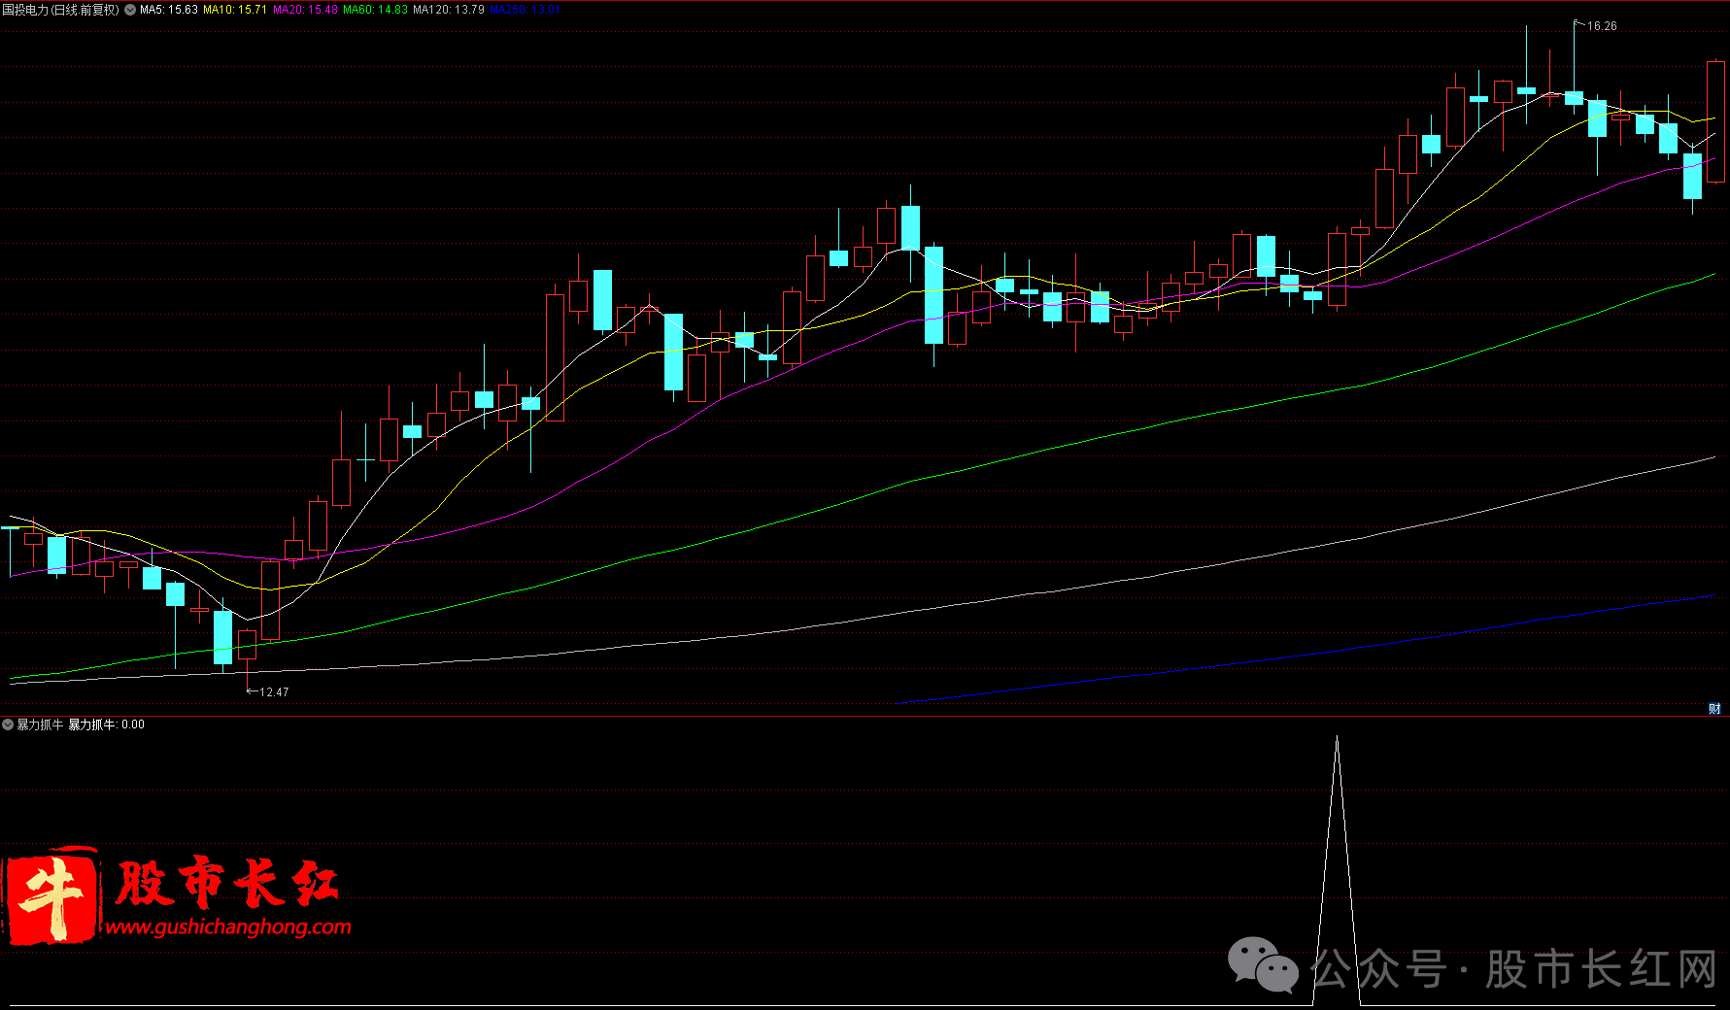Click the yellow MA10: 15.71 label
Viewport: 1730px width, 1010px height.
click(235, 10)
